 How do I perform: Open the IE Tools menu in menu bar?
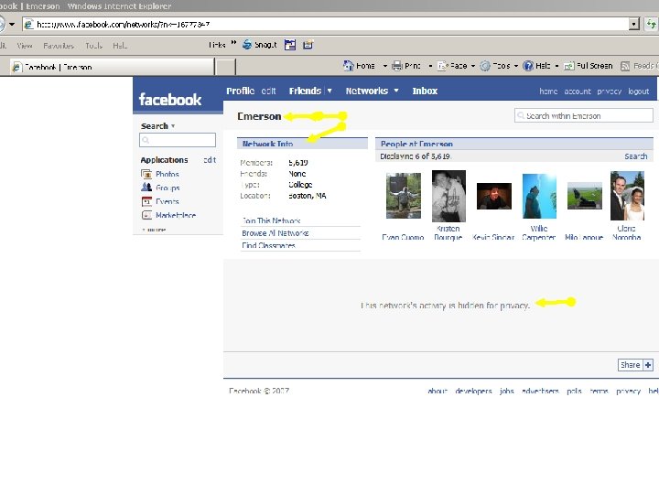click(x=93, y=46)
